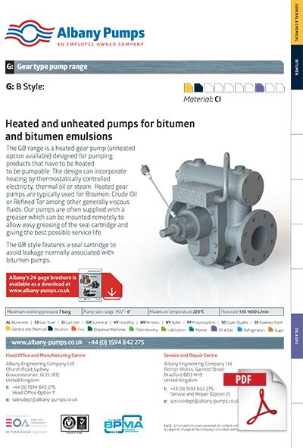Click the Albany Pumps wave logo
Screen dimensions: 303x448
click(30, 33)
